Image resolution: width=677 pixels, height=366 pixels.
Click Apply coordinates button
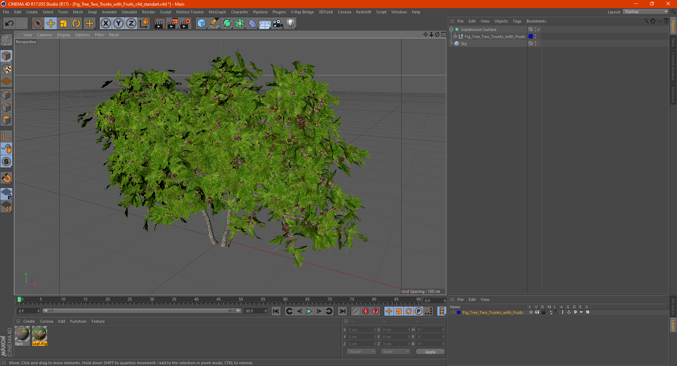pyautogui.click(x=430, y=352)
